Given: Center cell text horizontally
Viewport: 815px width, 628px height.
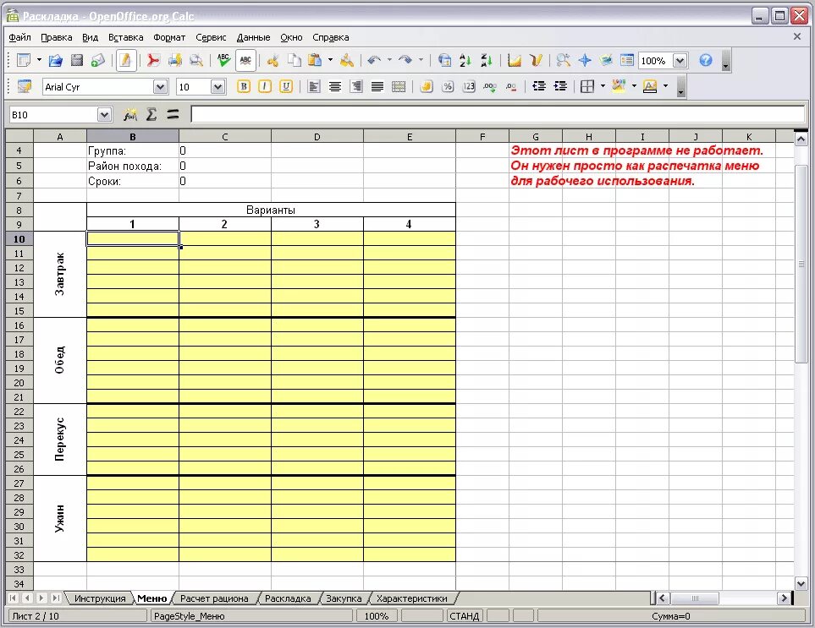Looking at the screenshot, I should pyautogui.click(x=335, y=86).
